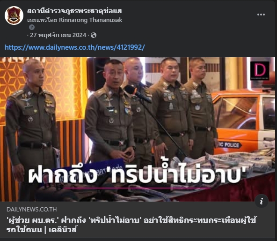The height and width of the screenshot is (241, 277).
Task: Open the three-dot post options menu
Action: pyautogui.click(x=261, y=15)
